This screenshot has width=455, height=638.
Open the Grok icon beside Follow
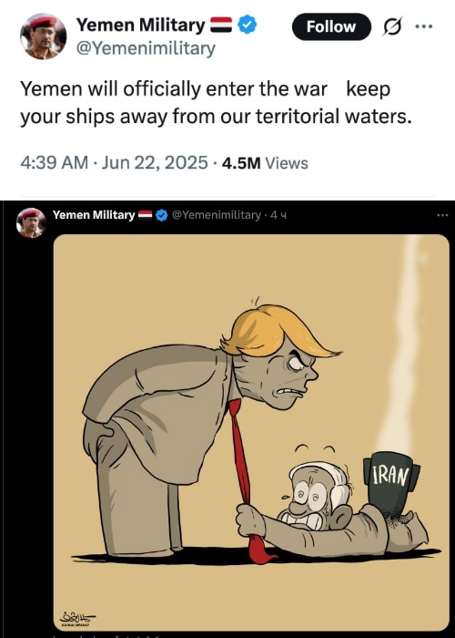(x=392, y=26)
